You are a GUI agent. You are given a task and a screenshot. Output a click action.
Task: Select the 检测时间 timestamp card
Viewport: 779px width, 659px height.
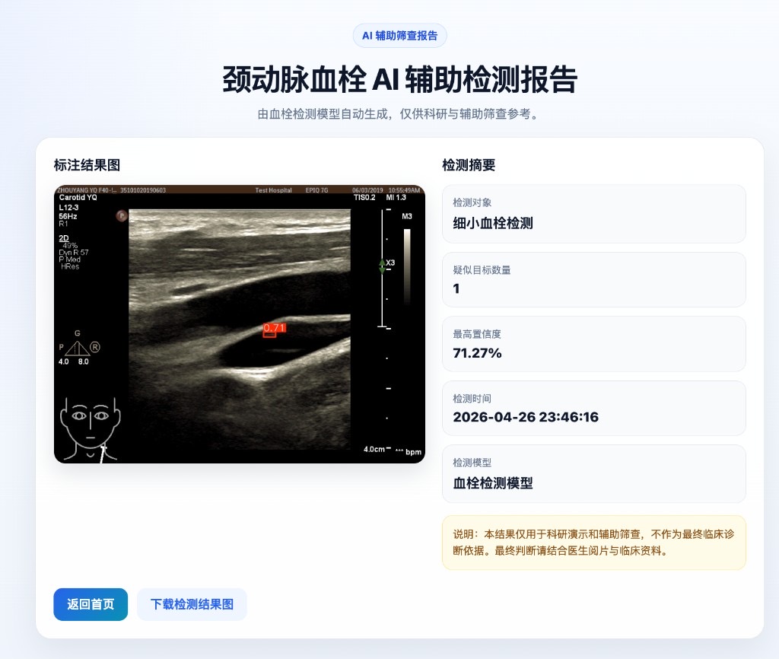coord(593,409)
